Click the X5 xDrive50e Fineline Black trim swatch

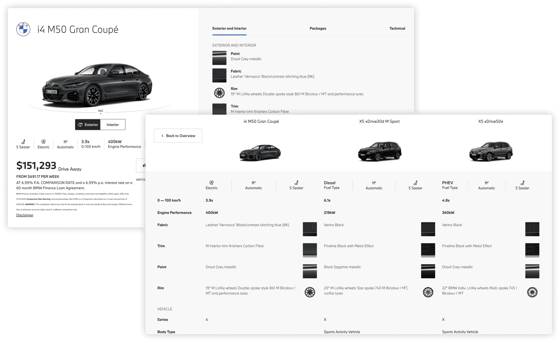532,250
